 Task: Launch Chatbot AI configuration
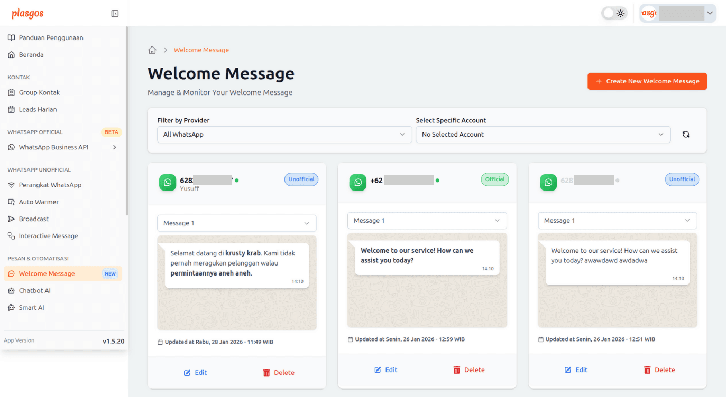click(x=35, y=290)
